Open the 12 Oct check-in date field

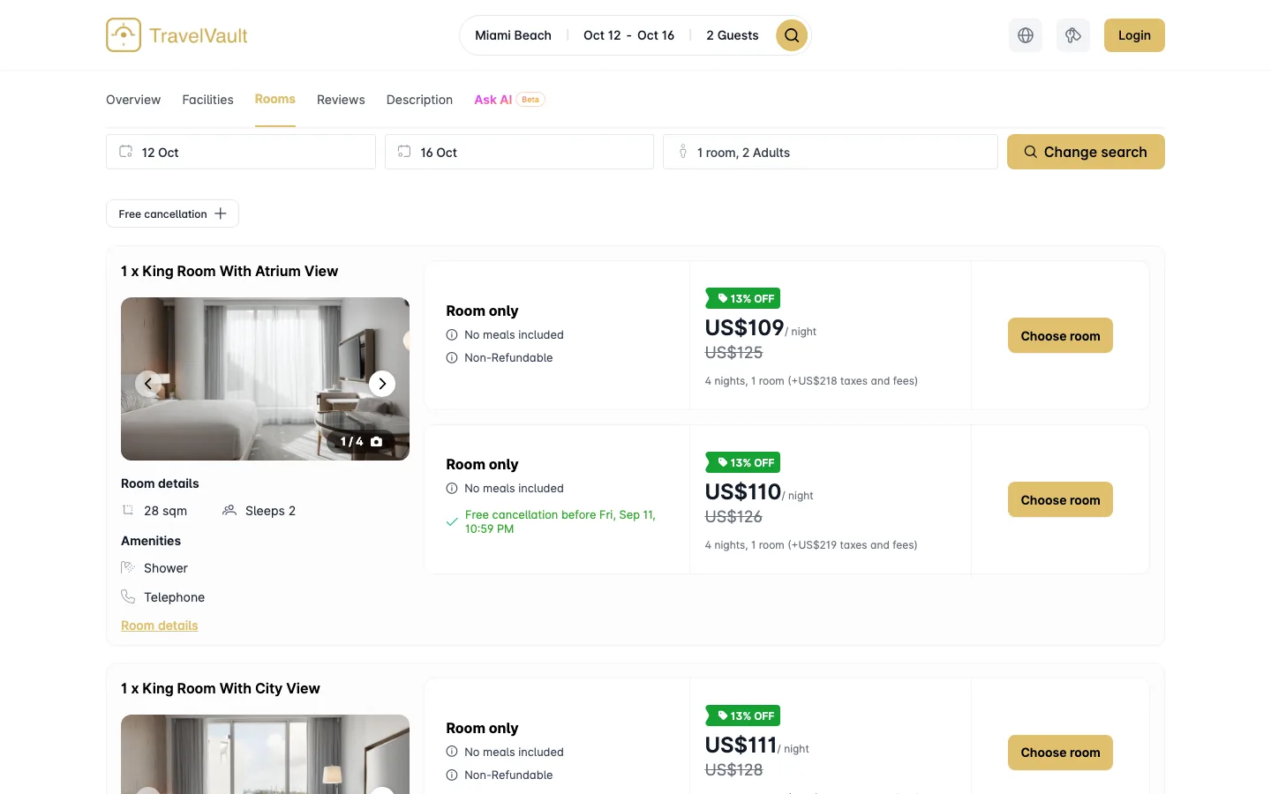241,152
